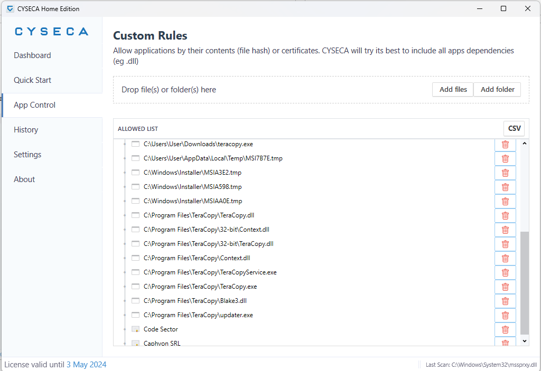
Task: Click file icon beside MSI7B7E.tmp
Action: [136, 158]
